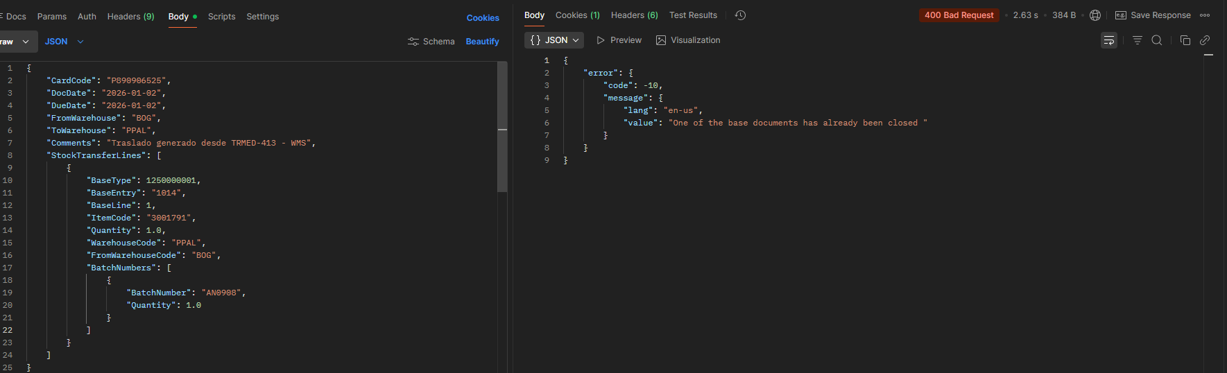Open the response history clock icon

(x=740, y=15)
